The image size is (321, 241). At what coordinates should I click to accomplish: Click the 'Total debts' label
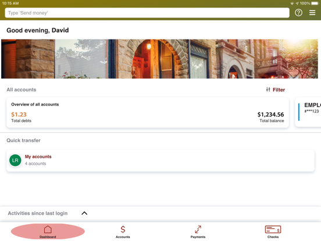tap(22, 120)
